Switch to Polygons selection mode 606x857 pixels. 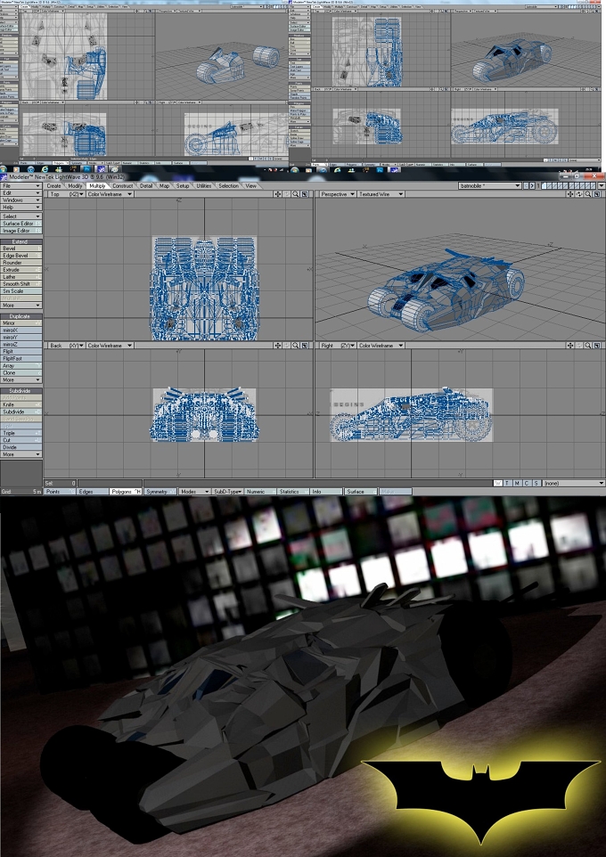(x=126, y=492)
